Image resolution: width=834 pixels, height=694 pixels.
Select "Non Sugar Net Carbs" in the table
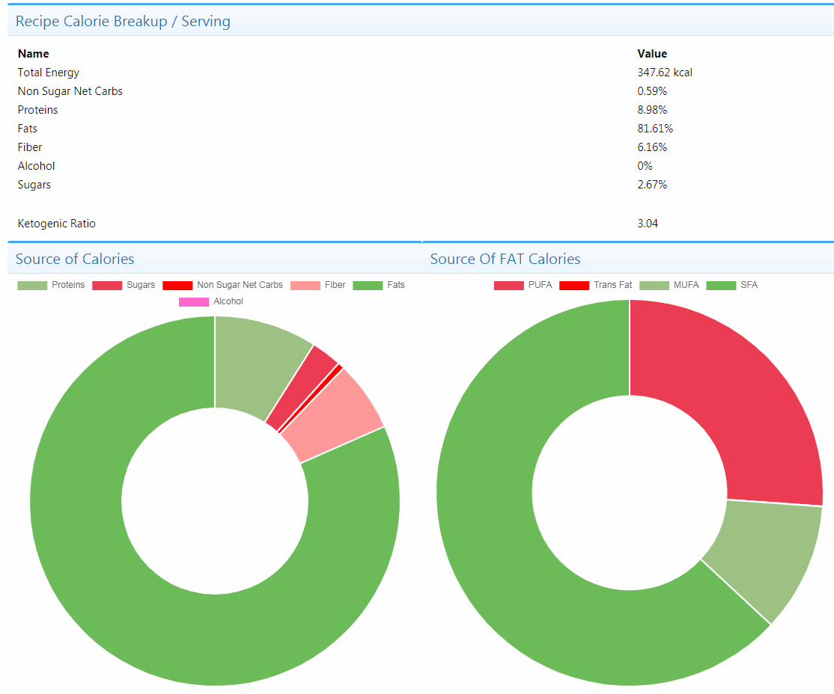click(x=70, y=91)
